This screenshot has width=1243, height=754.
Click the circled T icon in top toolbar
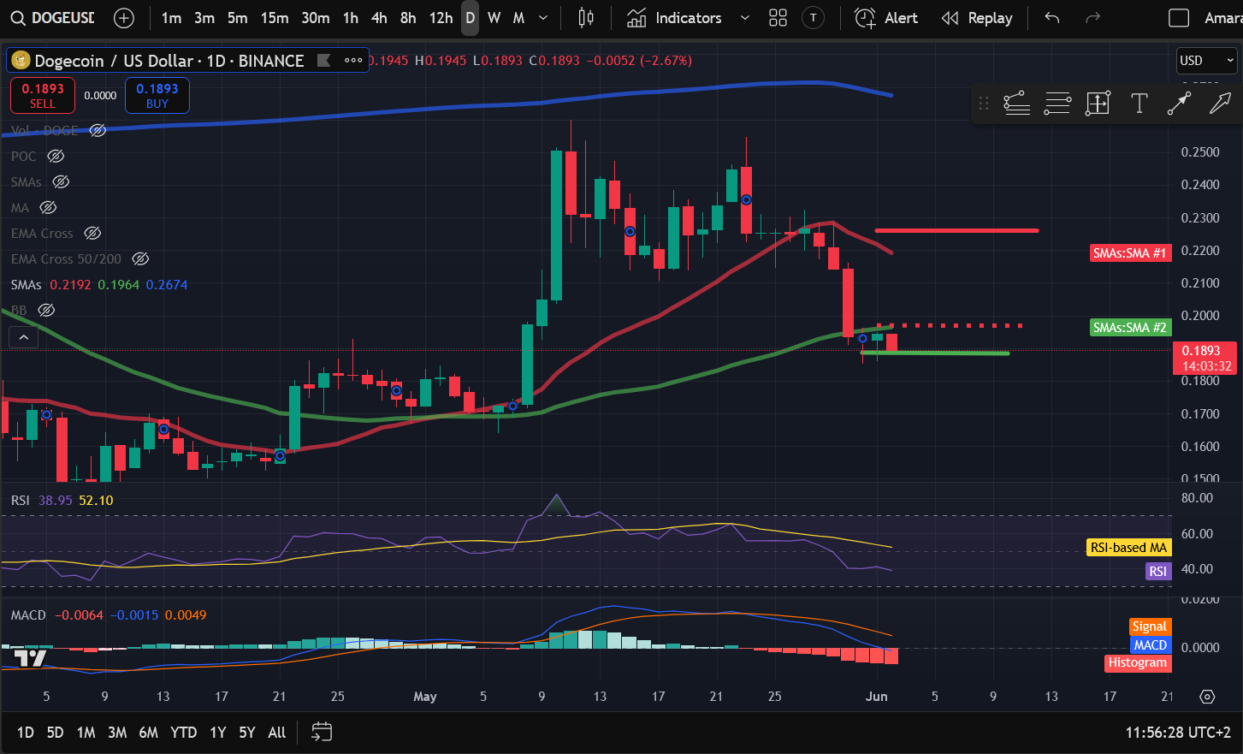[x=813, y=18]
